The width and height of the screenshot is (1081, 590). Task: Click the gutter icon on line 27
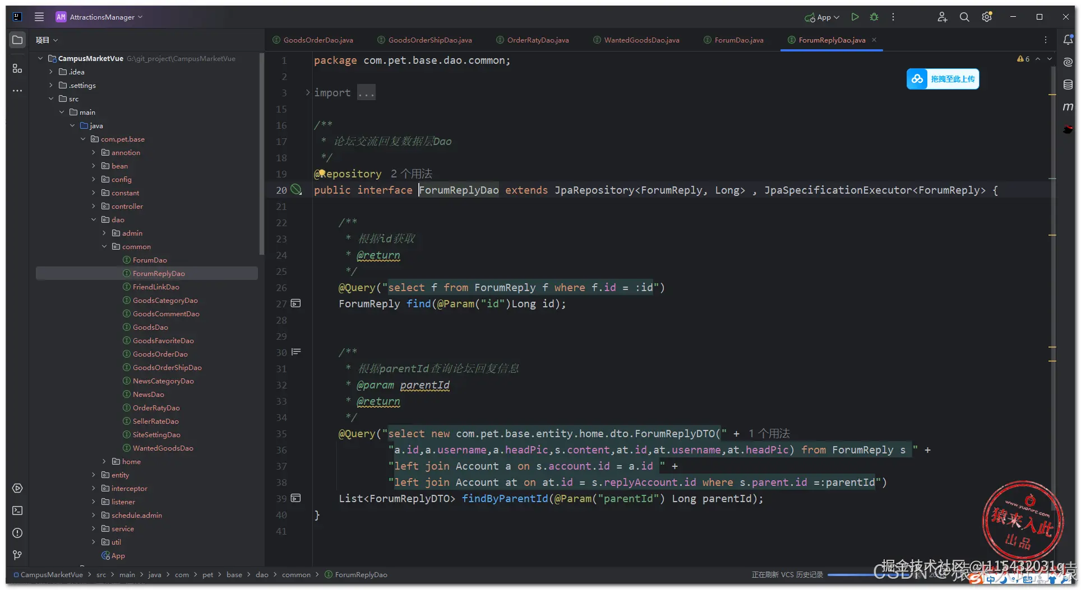pos(296,303)
